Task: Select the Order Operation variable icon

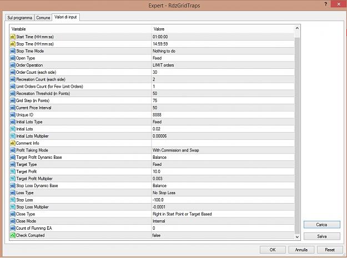Action: pyautogui.click(x=13, y=65)
